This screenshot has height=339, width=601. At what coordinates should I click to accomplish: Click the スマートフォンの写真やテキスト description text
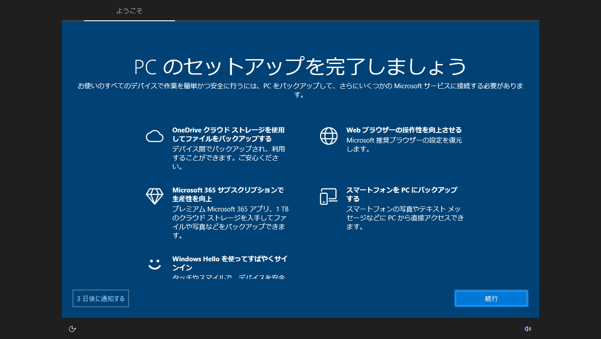click(405, 218)
